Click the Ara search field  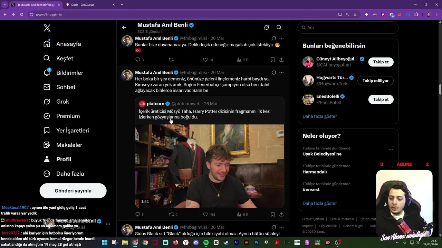point(348,28)
